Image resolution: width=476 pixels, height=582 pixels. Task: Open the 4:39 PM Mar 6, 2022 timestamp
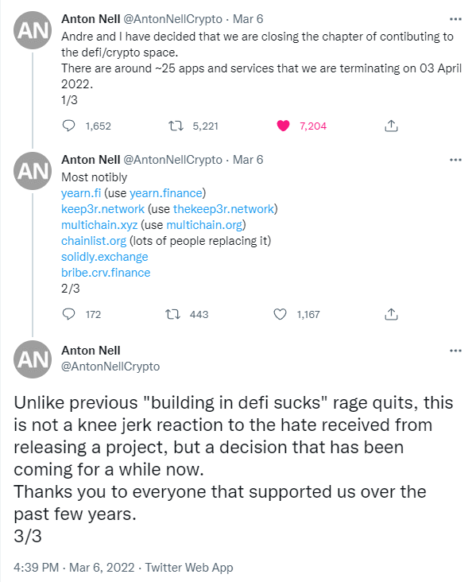[74, 568]
